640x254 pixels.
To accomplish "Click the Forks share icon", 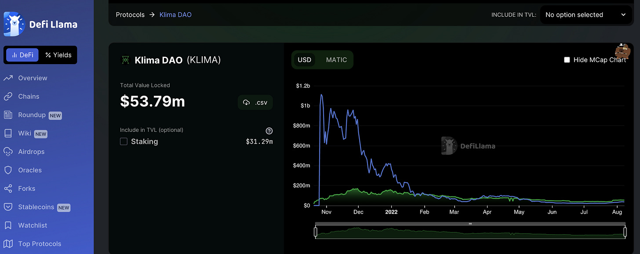I will pos(8,189).
